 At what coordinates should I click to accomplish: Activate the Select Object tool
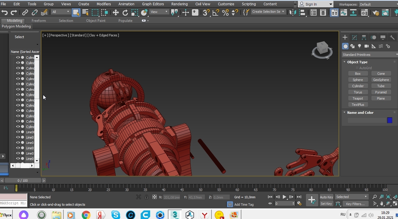(76, 12)
